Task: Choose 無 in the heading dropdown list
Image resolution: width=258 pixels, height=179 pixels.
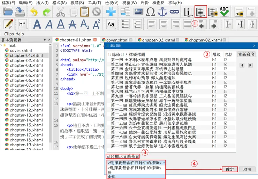Action: coord(136,172)
